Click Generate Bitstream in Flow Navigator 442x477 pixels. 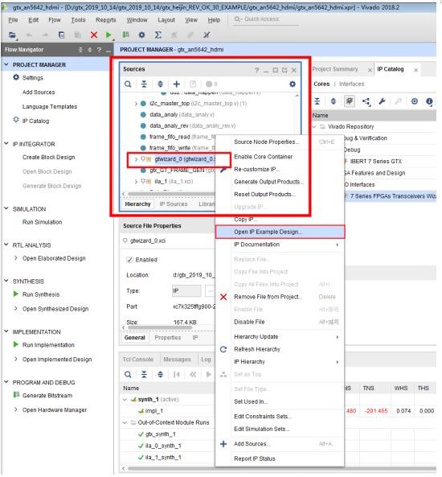(47, 396)
